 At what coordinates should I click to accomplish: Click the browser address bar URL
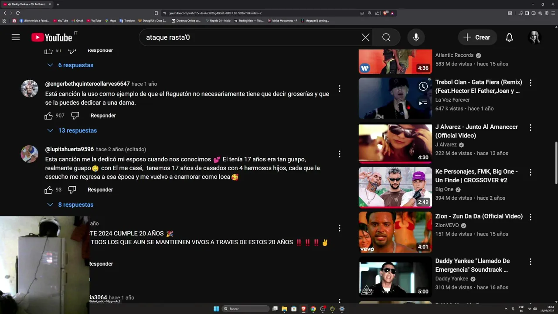click(x=215, y=13)
